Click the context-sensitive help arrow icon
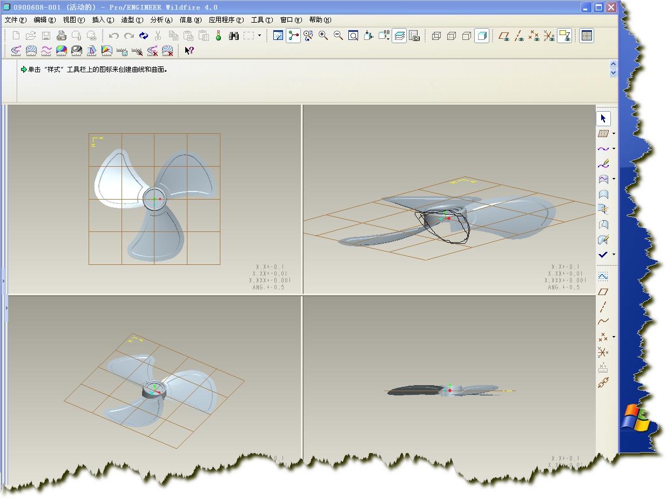Screen dimensions: 666x499 coord(189,51)
